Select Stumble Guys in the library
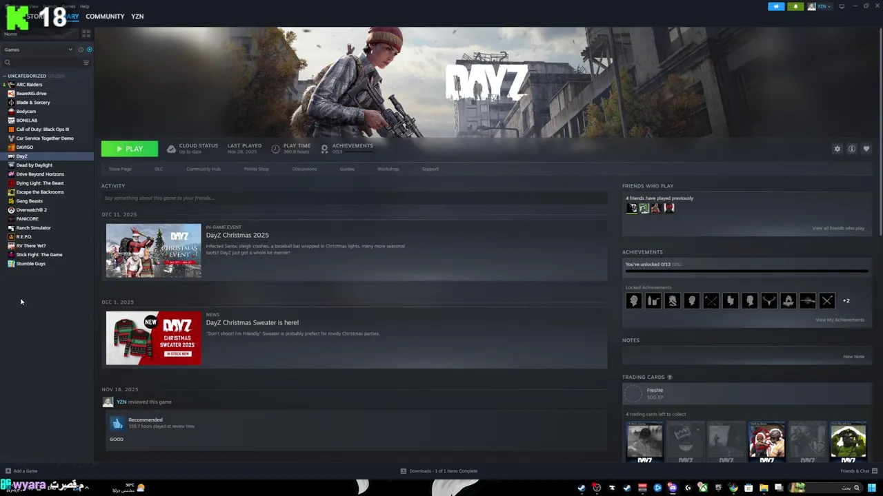Image resolution: width=883 pixels, height=496 pixels. pyautogui.click(x=30, y=264)
